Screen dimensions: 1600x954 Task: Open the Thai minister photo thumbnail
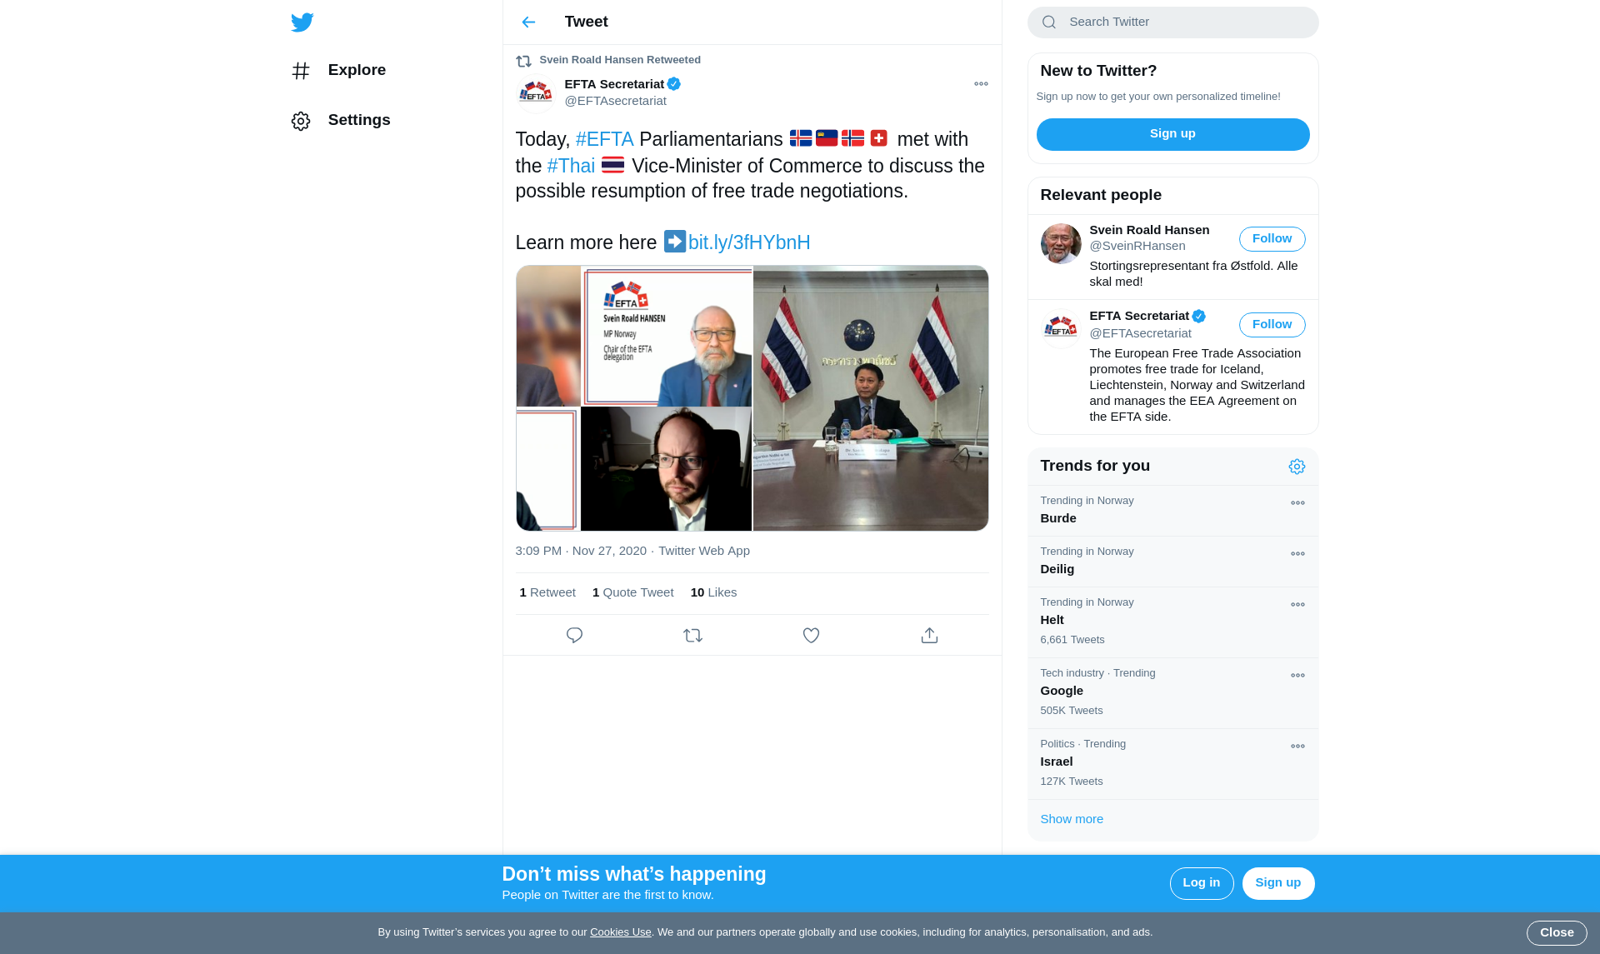(871, 397)
